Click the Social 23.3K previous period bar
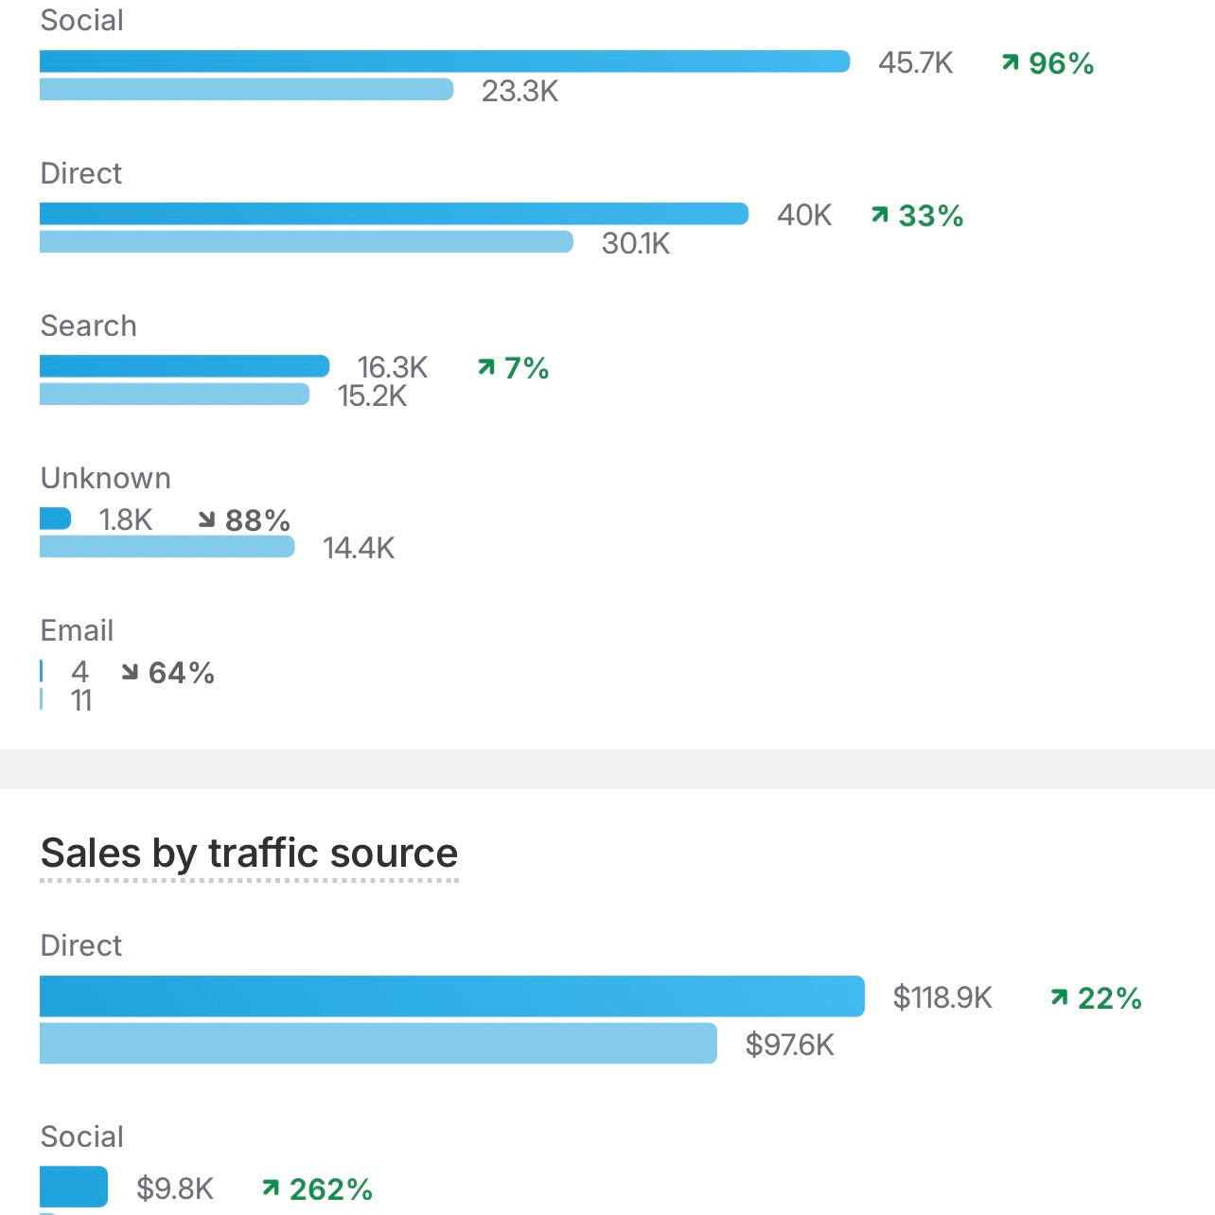Screen dimensions: 1215x1215 point(246,90)
